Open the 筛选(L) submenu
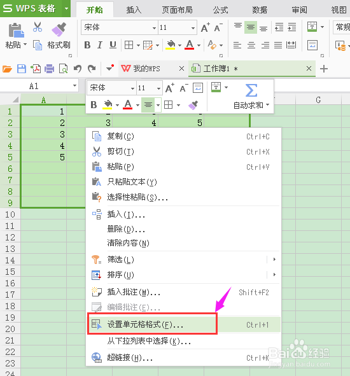 point(183,260)
